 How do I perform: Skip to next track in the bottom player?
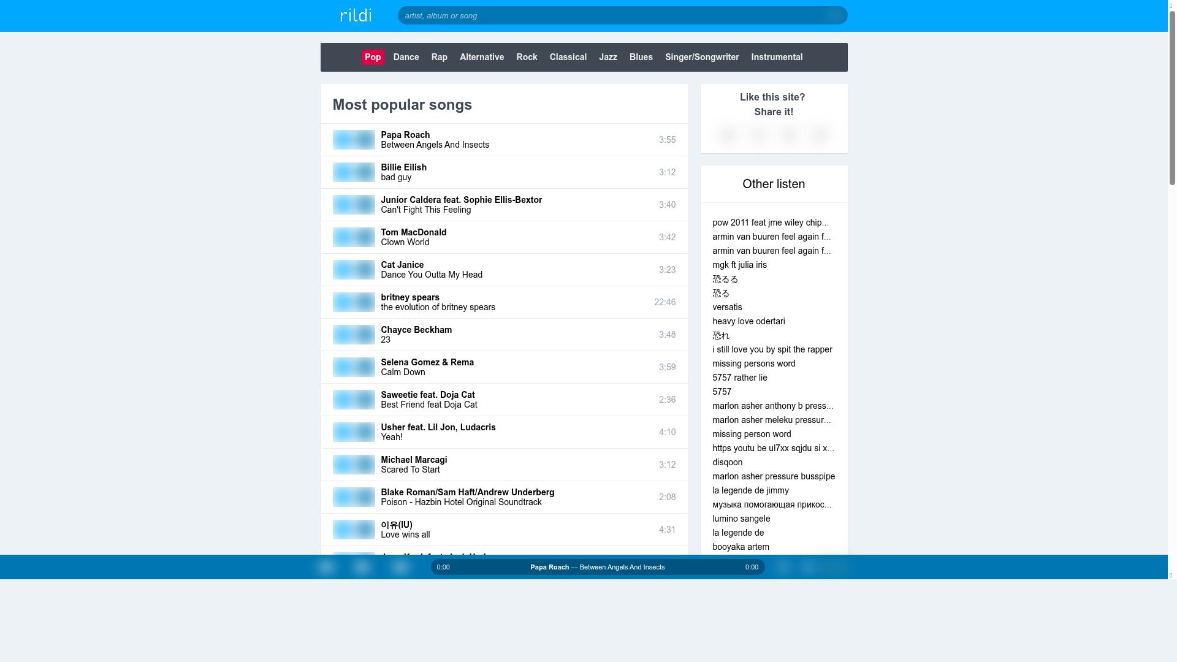click(400, 567)
